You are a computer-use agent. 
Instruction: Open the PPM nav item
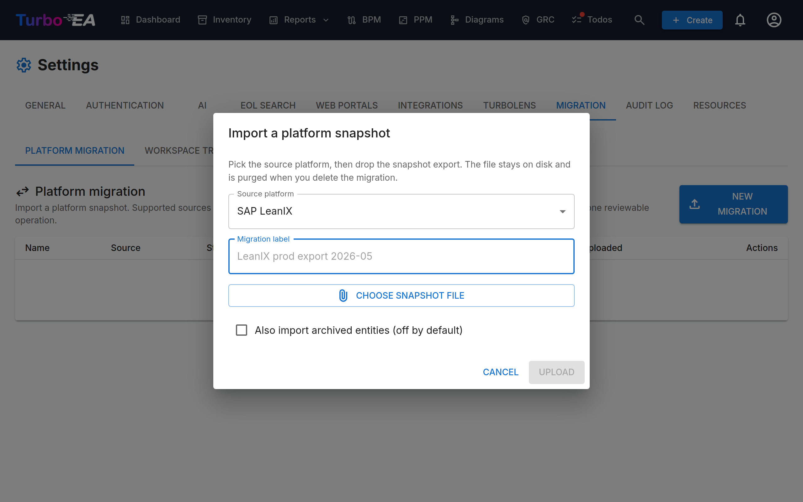tap(415, 20)
